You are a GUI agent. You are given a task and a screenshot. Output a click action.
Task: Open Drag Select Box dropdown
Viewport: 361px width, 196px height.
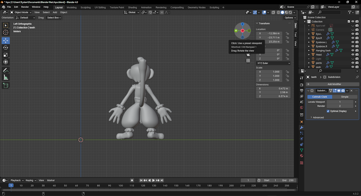(x=54, y=18)
